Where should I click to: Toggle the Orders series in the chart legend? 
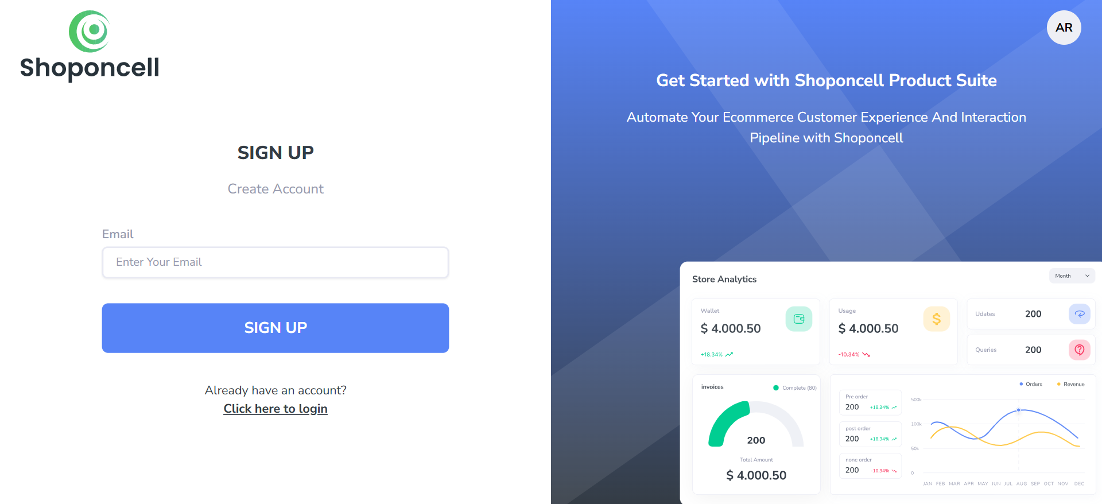point(1030,383)
